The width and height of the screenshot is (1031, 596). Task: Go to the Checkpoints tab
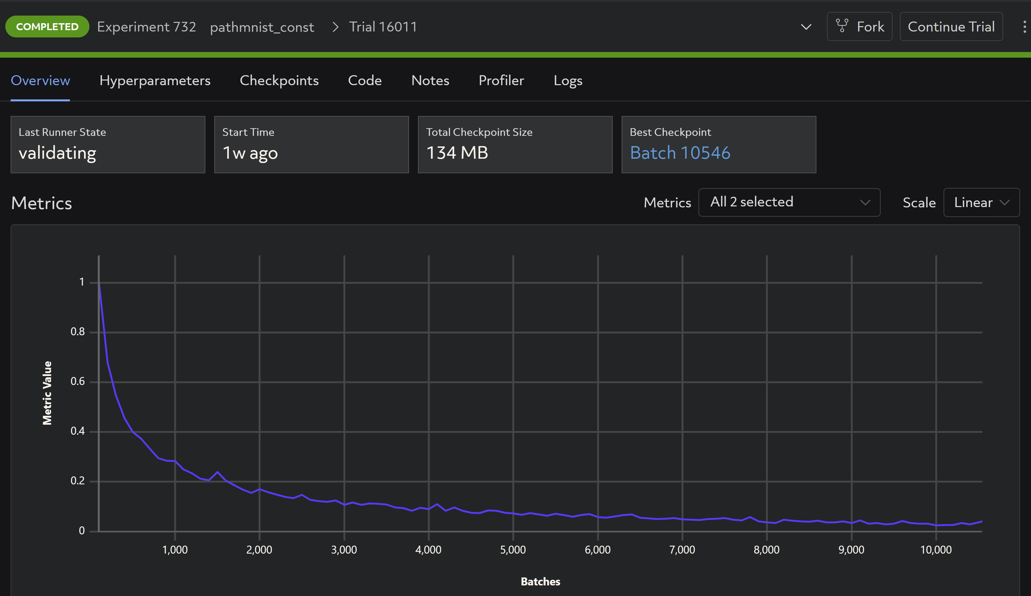(279, 81)
